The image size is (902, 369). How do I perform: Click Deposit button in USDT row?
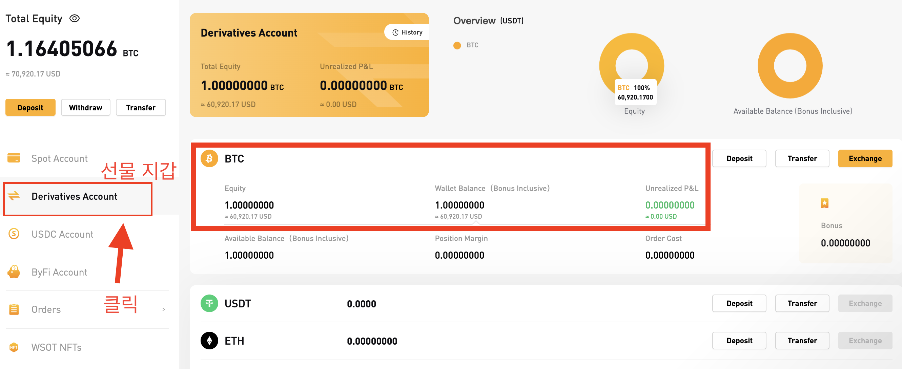pos(739,303)
